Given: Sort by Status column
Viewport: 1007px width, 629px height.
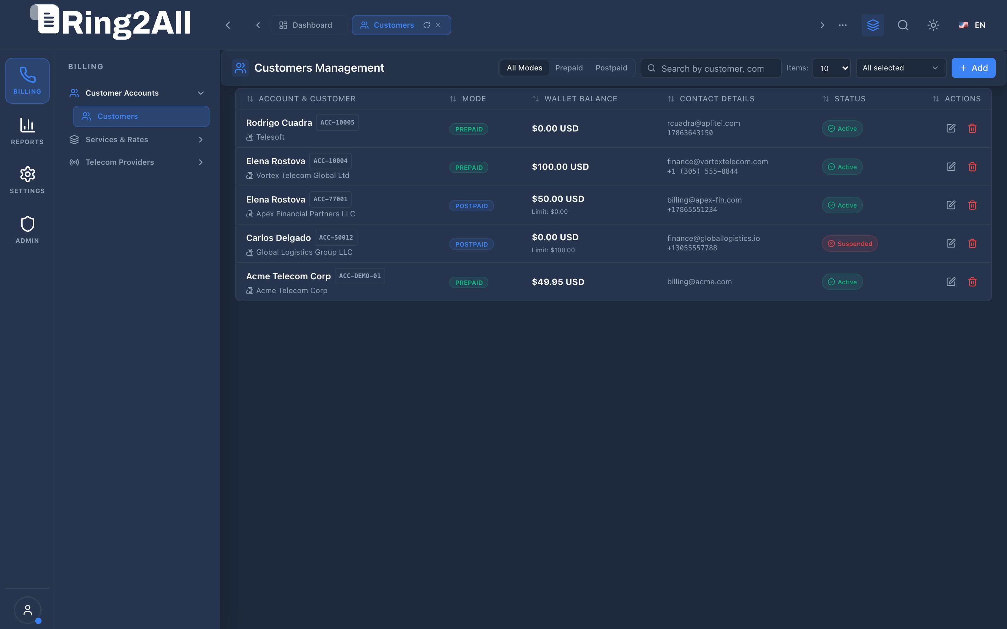Looking at the screenshot, I should [844, 98].
